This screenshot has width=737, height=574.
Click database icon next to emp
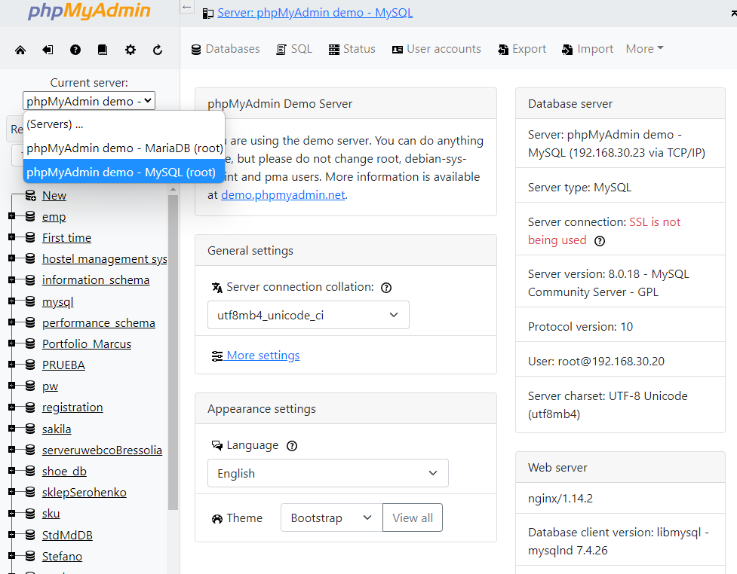(30, 216)
